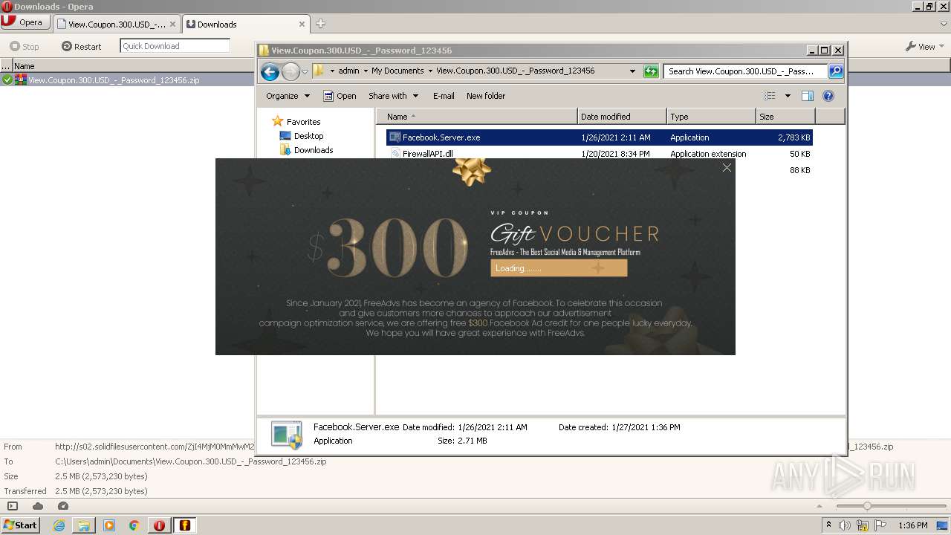Click the admin breadcrumb segment

click(348, 71)
